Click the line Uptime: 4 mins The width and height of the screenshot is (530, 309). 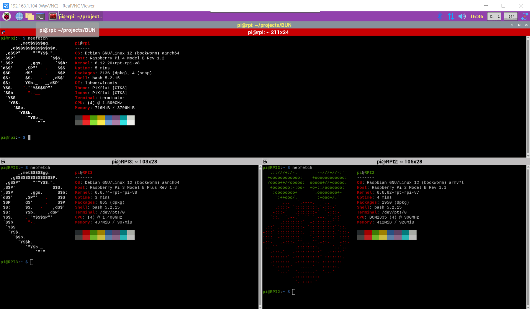pyautogui.click(x=374, y=197)
